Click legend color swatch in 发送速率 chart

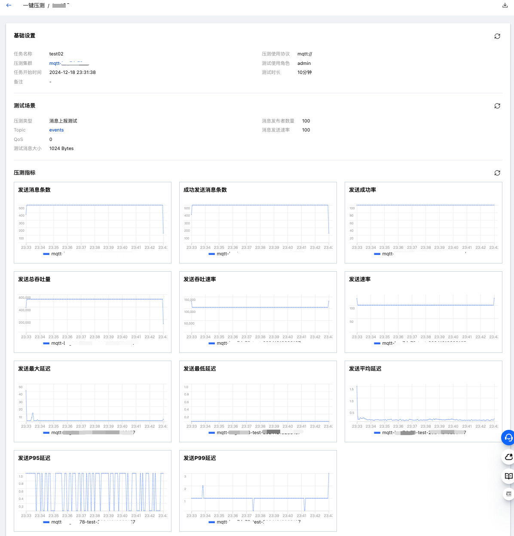[377, 343]
